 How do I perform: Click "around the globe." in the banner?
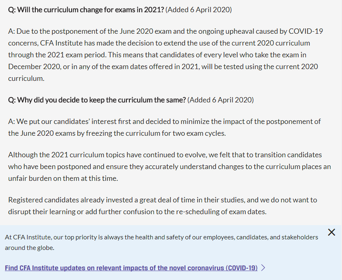pyautogui.click(x=29, y=247)
